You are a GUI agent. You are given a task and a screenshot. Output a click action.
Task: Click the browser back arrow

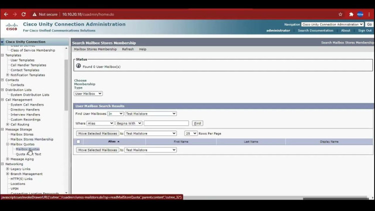6,14
